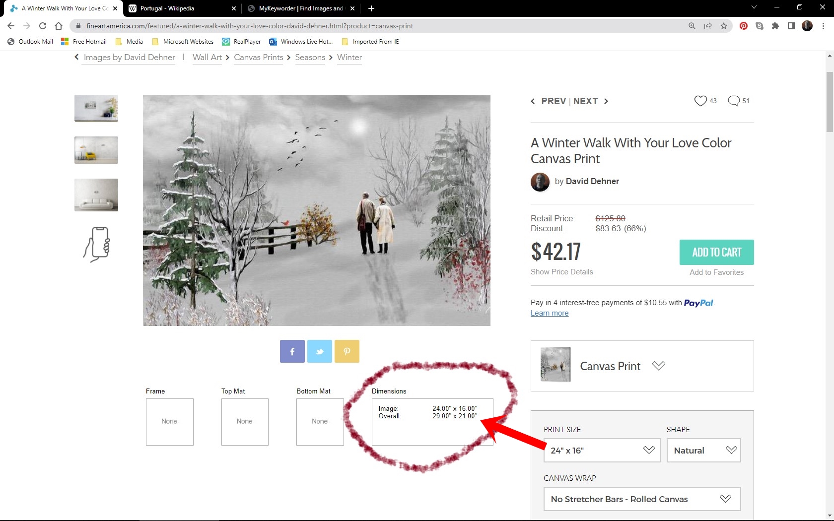834x521 pixels.
Task: Click the address bar URL
Action: pyautogui.click(x=249, y=26)
